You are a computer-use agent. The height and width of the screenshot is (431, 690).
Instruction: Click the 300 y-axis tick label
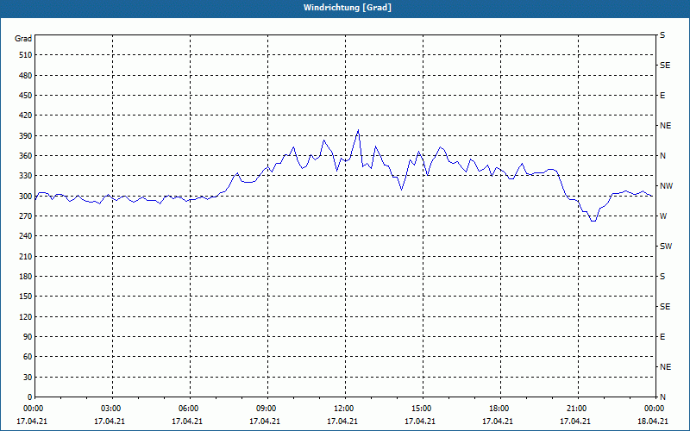(26, 197)
